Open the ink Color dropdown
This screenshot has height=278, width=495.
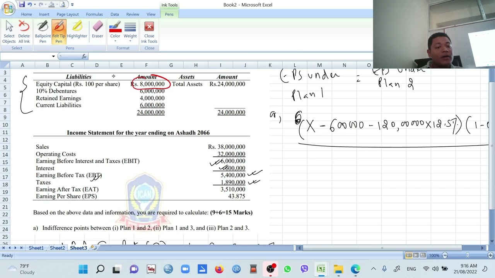[115, 32]
